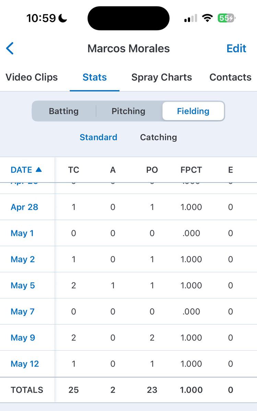The width and height of the screenshot is (257, 411).
Task: Select the Stats tab
Action: [95, 77]
